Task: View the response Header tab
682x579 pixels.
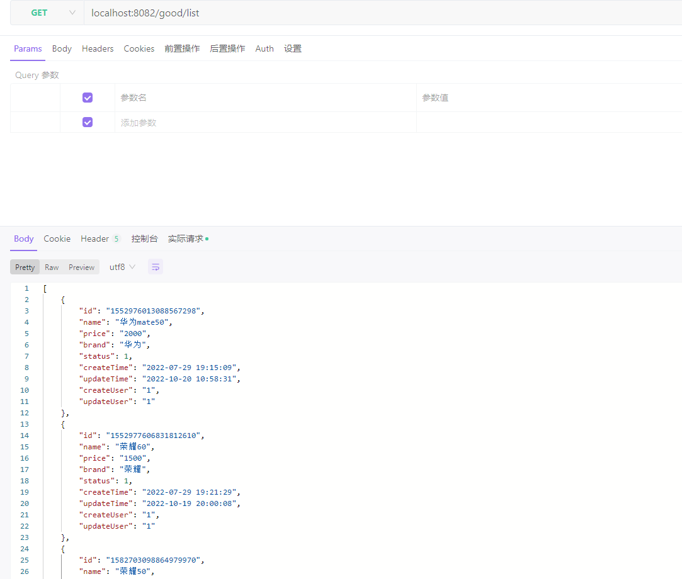Action: [x=95, y=239]
